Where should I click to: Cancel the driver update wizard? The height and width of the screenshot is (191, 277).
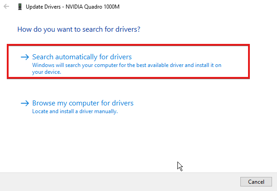coord(256,181)
